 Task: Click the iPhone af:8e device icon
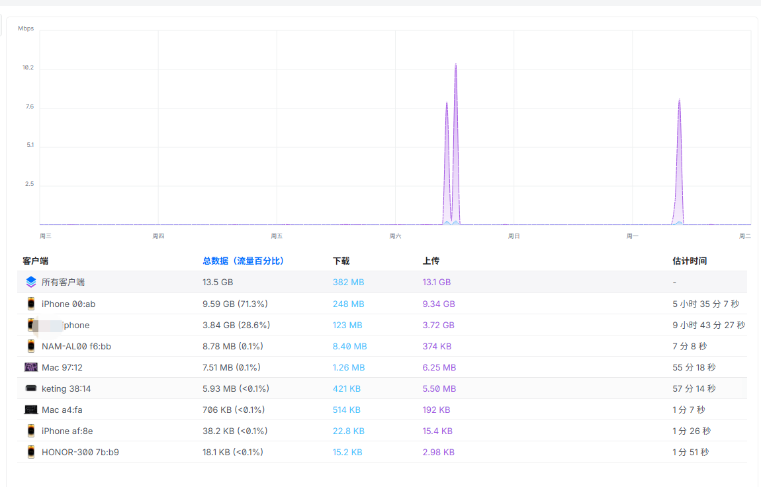tap(31, 431)
